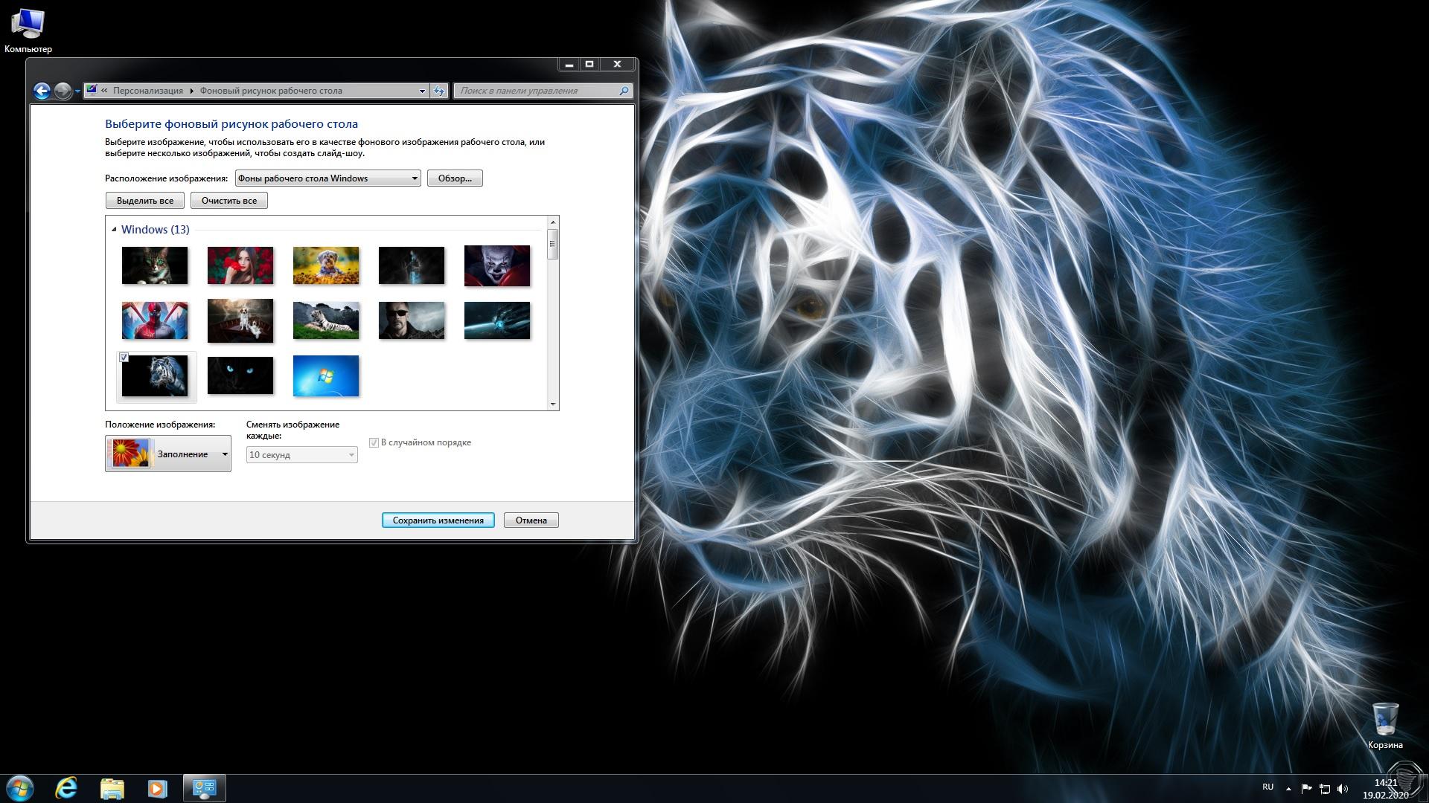This screenshot has width=1429, height=803.
Task: Open the Windows Start menu orb
Action: [20, 788]
